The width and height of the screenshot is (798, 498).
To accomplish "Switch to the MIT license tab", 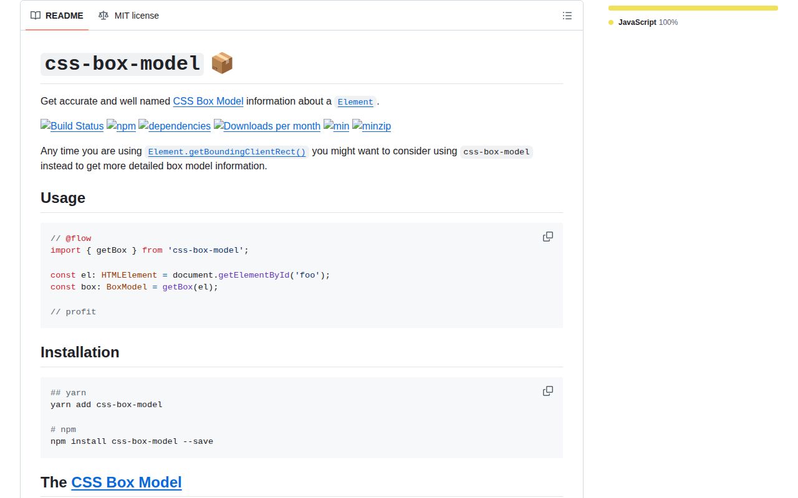I will [x=128, y=16].
